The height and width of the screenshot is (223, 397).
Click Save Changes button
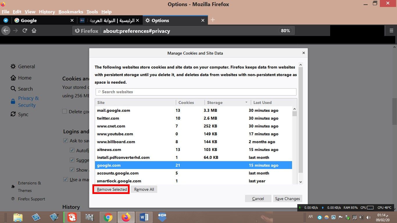(x=287, y=199)
